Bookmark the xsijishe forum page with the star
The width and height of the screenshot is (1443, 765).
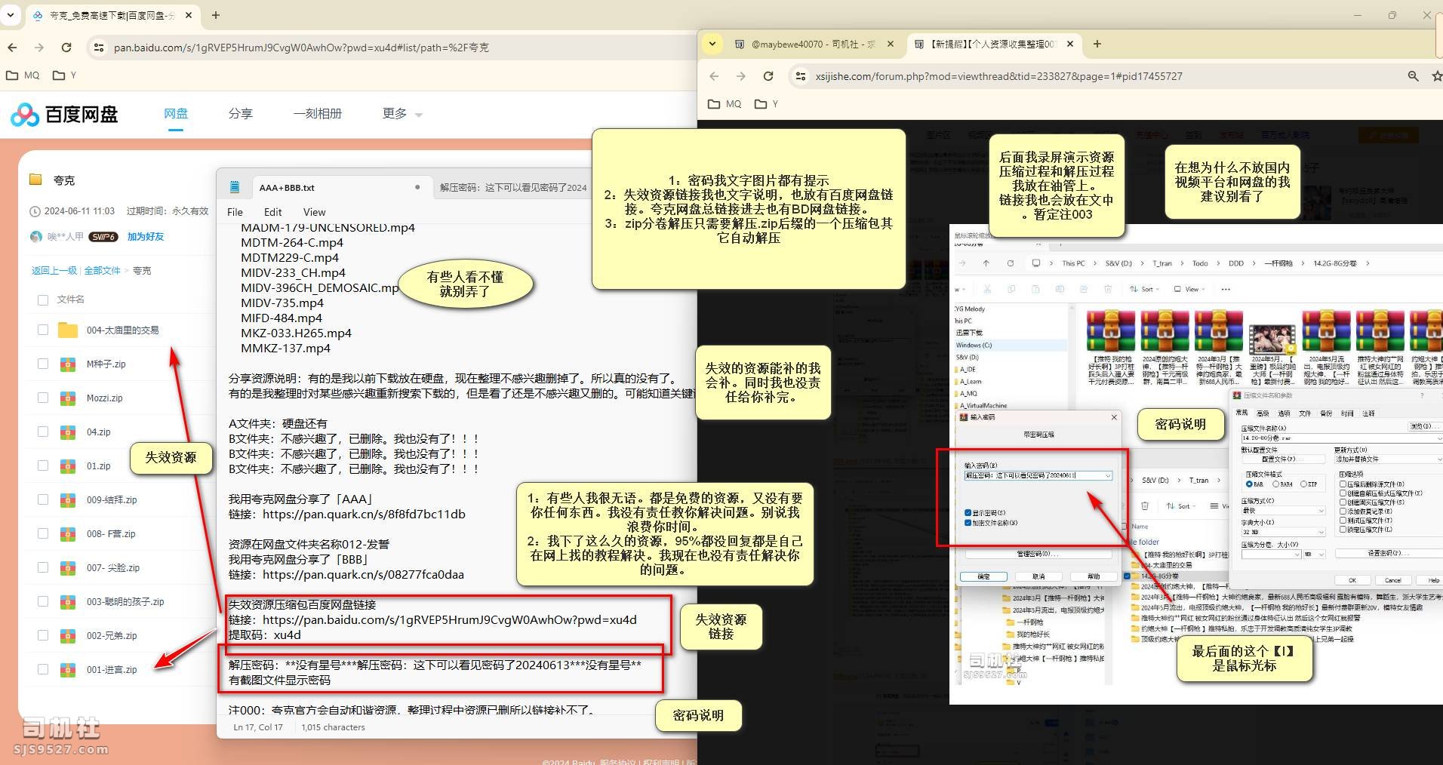(1436, 76)
